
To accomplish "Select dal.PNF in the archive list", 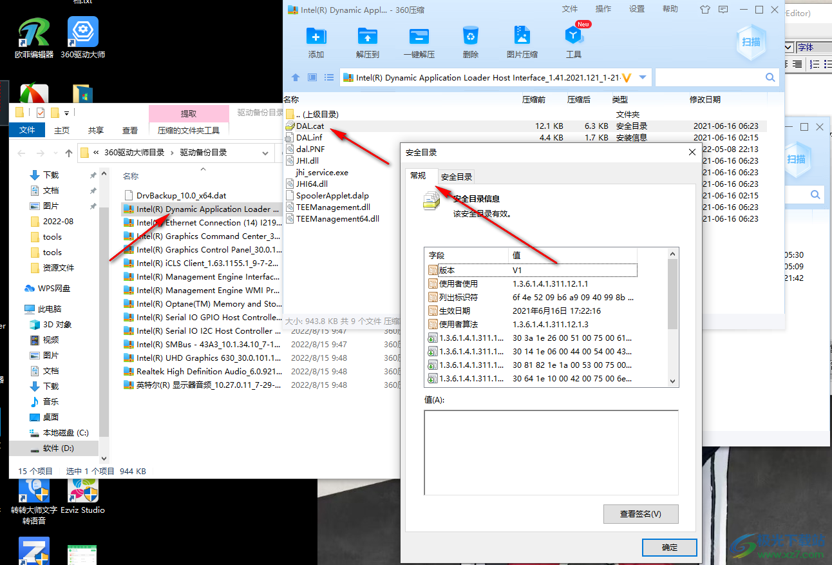I will (310, 149).
